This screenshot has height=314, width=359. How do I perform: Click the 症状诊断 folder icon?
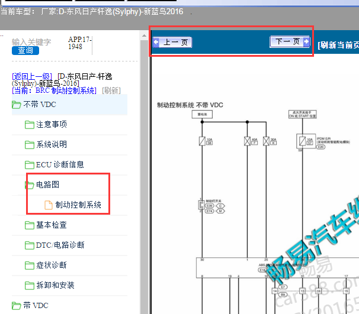(30, 266)
